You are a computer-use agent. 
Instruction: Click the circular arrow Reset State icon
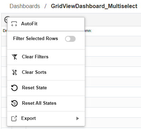pos(14,88)
